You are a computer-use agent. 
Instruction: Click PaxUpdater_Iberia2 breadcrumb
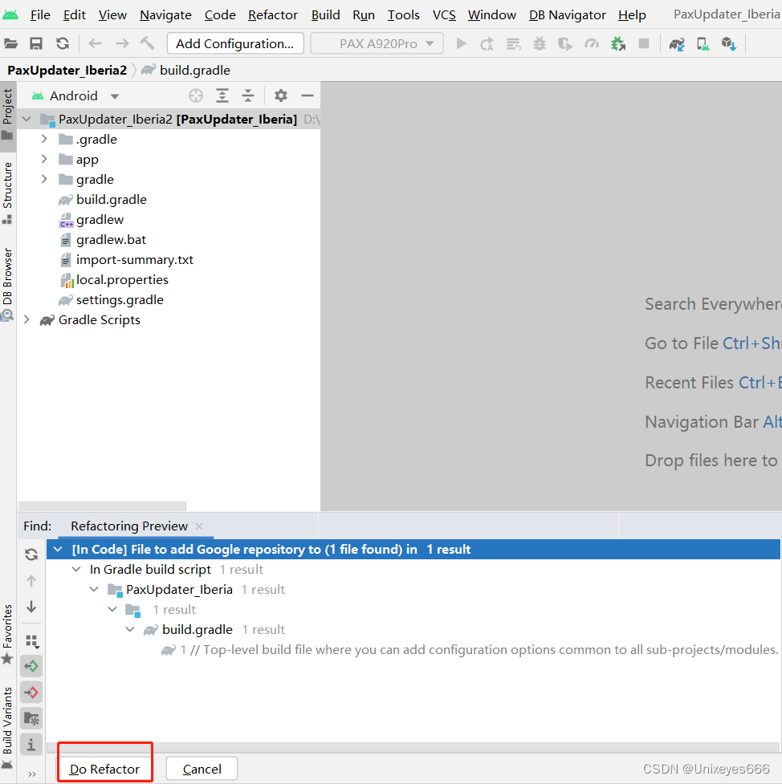click(67, 70)
